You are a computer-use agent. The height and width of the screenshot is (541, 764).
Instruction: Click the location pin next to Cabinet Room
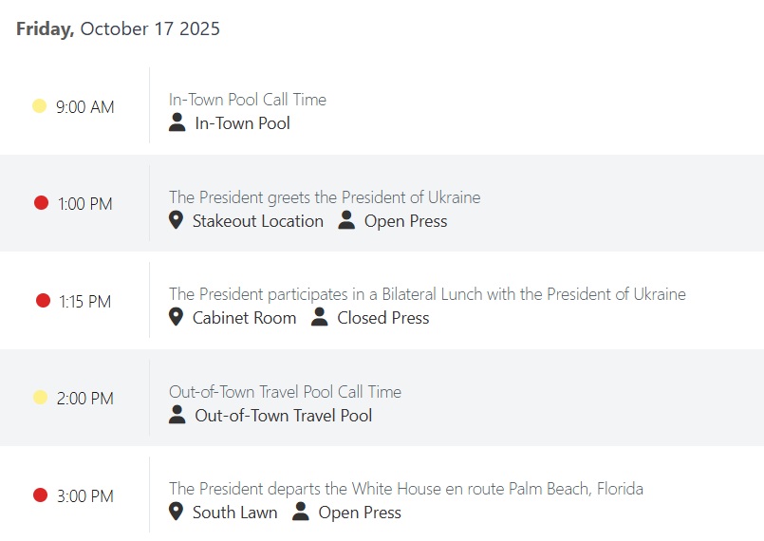click(x=176, y=318)
